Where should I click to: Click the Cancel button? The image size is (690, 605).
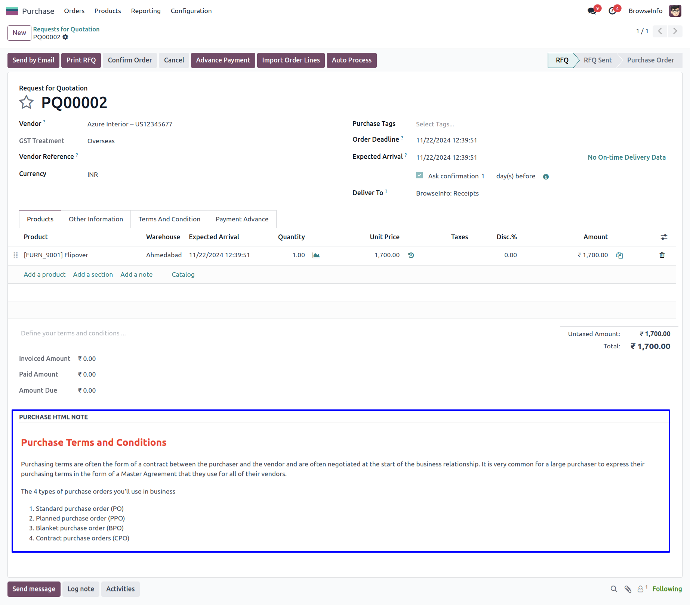point(174,60)
